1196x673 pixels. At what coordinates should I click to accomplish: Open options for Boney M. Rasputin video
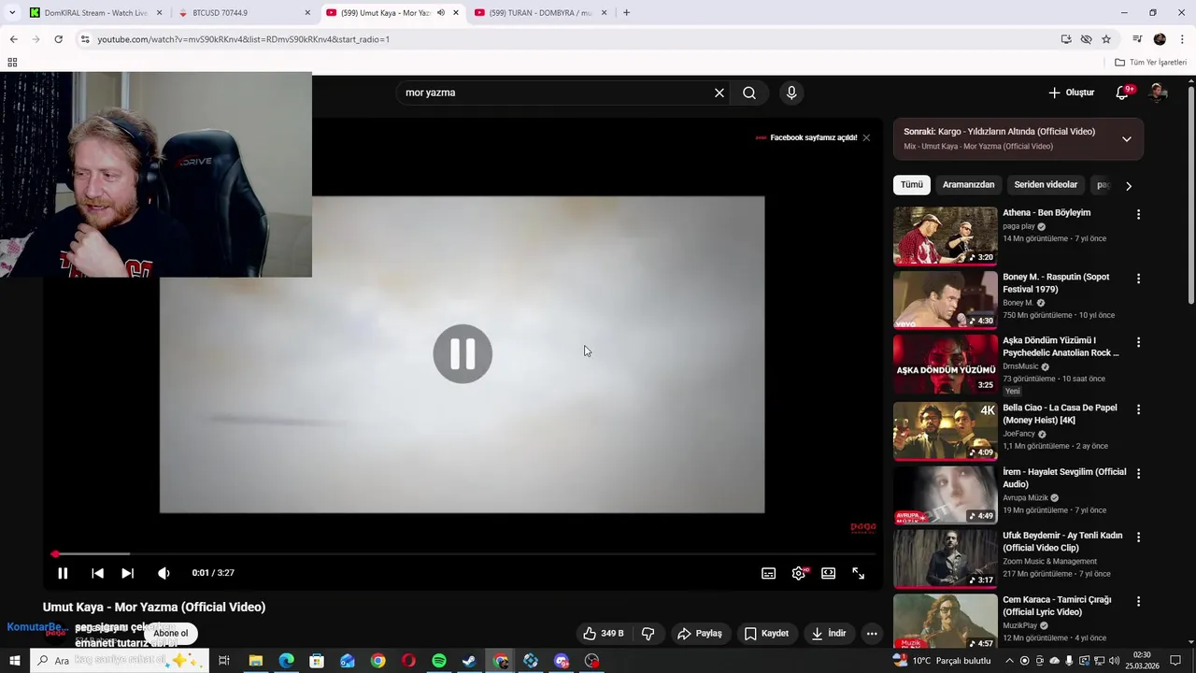(1138, 279)
